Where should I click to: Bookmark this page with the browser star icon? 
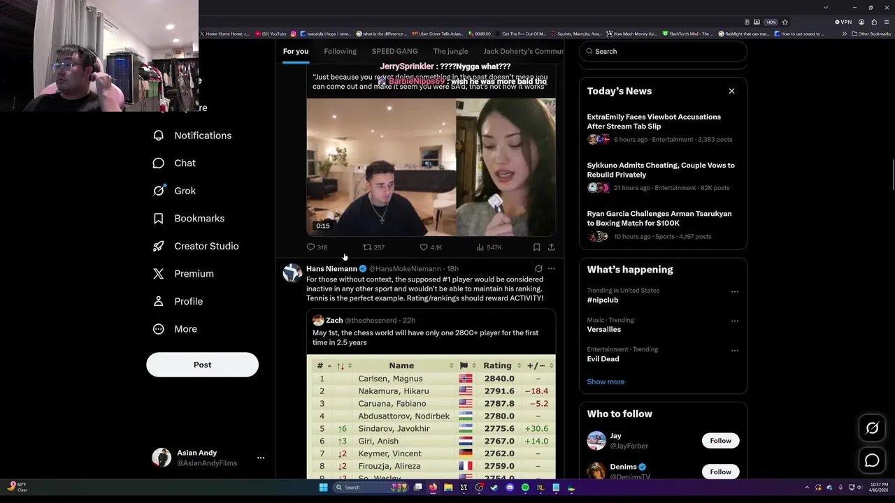[x=785, y=22]
